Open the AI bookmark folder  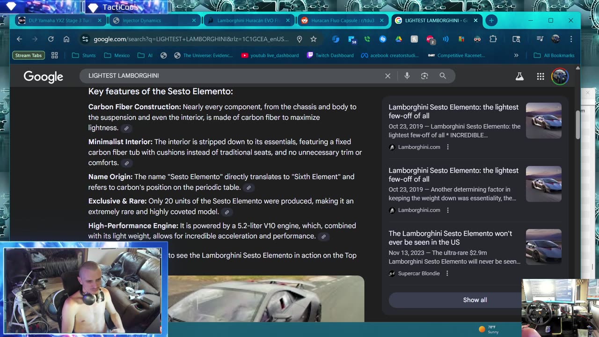click(x=145, y=55)
